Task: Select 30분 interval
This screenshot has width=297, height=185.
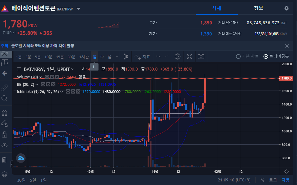Action: pos(72,57)
